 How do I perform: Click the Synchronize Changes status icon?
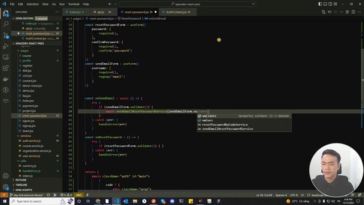pos(48,195)
